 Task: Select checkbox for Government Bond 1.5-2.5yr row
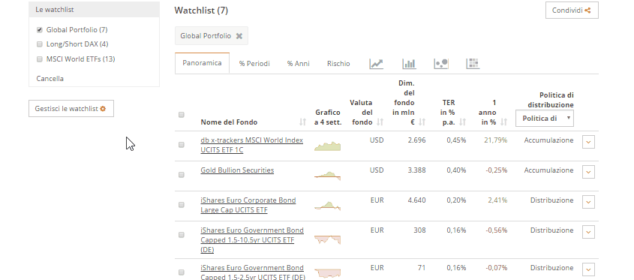[x=181, y=272]
